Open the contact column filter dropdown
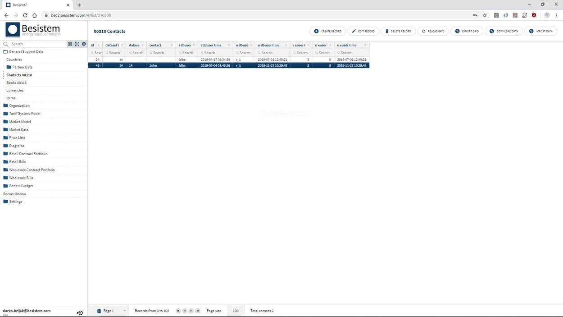Screen dimensions: 563x317 (x=172, y=45)
